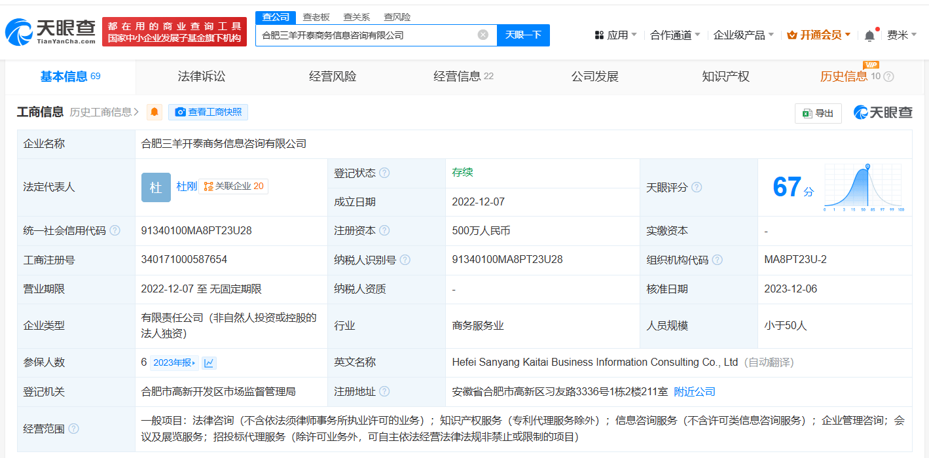Click the 商务服务业 industry value
The height and width of the screenshot is (458, 929).
click(x=478, y=325)
